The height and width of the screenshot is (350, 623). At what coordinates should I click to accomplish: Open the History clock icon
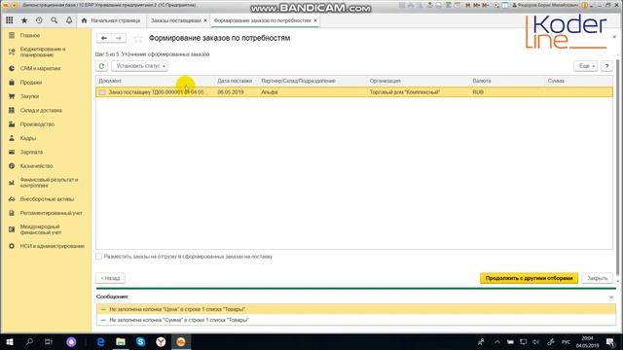tap(39, 20)
